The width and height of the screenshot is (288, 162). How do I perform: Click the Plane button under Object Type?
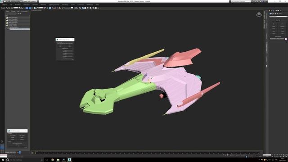282,34
